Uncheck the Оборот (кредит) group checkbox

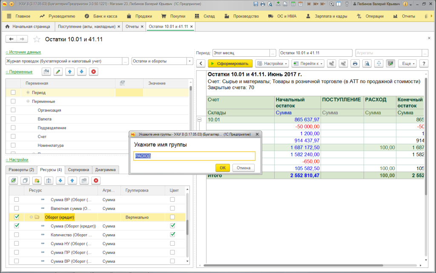[x=17, y=217]
